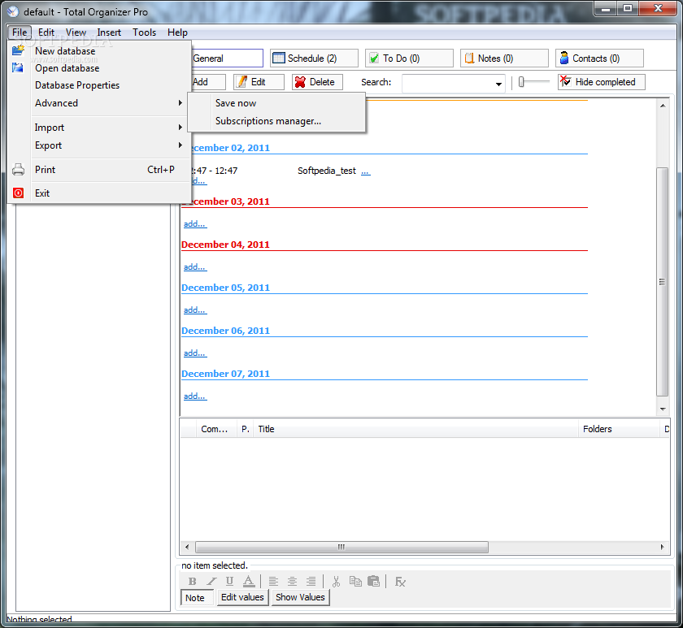Click the Delete toolbar button
This screenshot has width=683, height=628.
(317, 82)
